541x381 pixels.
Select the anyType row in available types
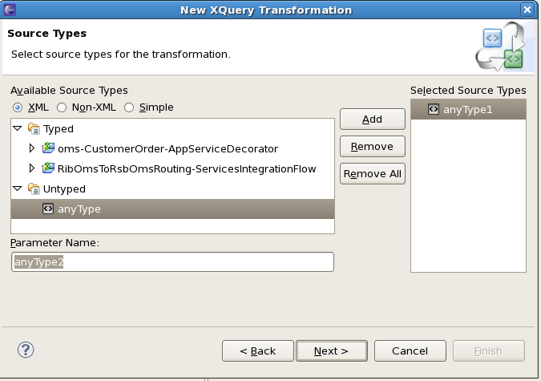coord(172,209)
